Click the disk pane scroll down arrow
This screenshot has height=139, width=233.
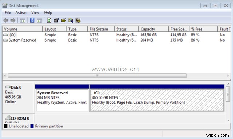pyautogui.click(x=228, y=120)
